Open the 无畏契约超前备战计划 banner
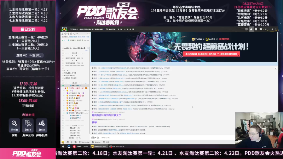This screenshot has width=283, height=159. point(184,47)
